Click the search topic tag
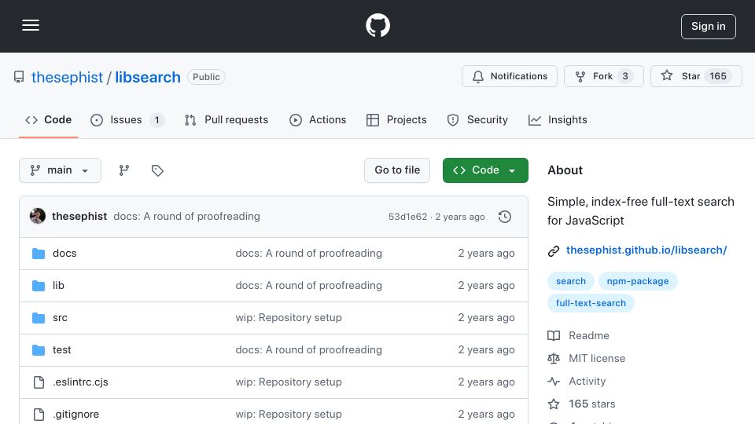 (571, 281)
